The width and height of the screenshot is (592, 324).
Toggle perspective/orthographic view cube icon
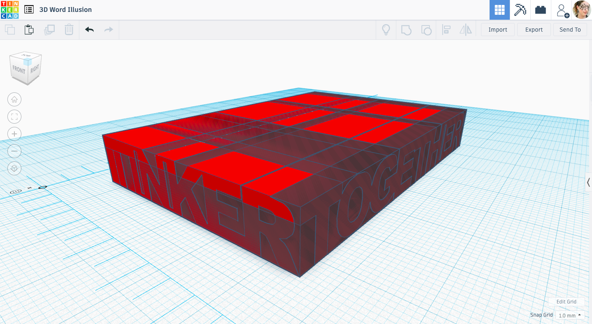coord(14,168)
